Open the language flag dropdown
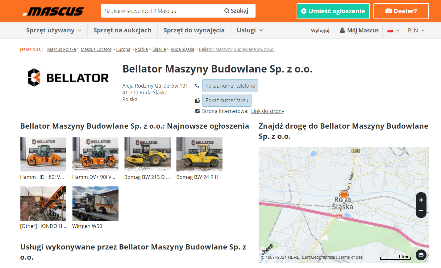 (x=393, y=31)
